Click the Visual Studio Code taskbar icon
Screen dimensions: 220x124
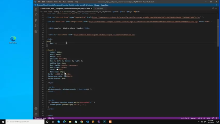(x=87, y=122)
